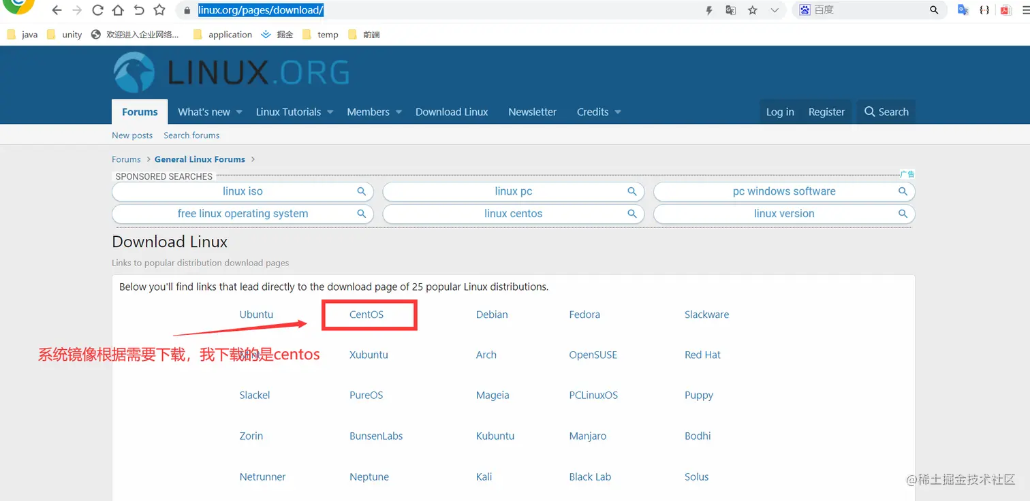Click the undo closed tab icon
Viewport: 1030px width, 501px height.
139,10
